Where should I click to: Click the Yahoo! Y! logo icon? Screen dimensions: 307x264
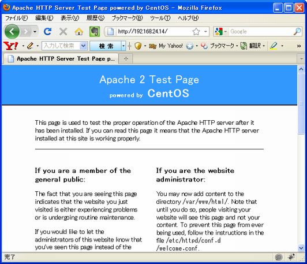[11, 46]
